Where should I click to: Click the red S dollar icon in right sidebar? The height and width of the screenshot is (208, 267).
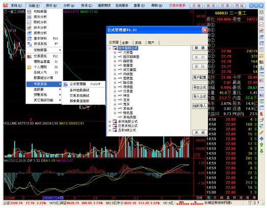261,114
